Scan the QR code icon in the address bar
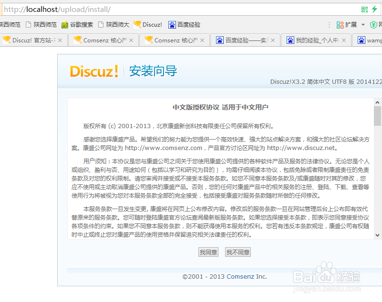Viewport: 382px width, 302px height. 365,9
